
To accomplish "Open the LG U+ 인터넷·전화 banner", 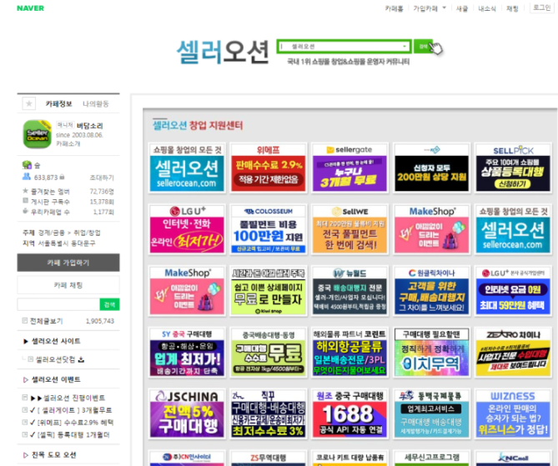I will [x=187, y=229].
